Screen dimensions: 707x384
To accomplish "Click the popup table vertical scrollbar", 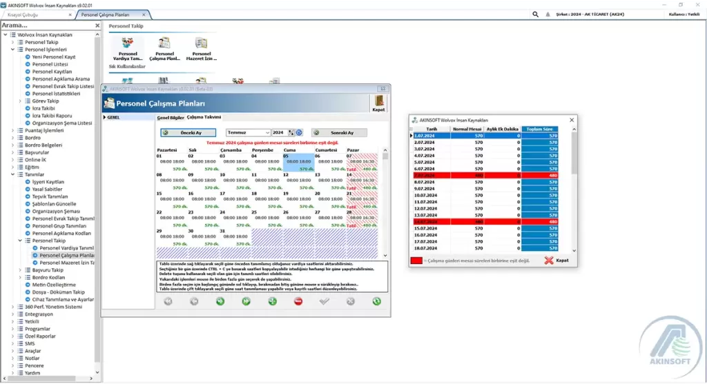I will coord(574,190).
